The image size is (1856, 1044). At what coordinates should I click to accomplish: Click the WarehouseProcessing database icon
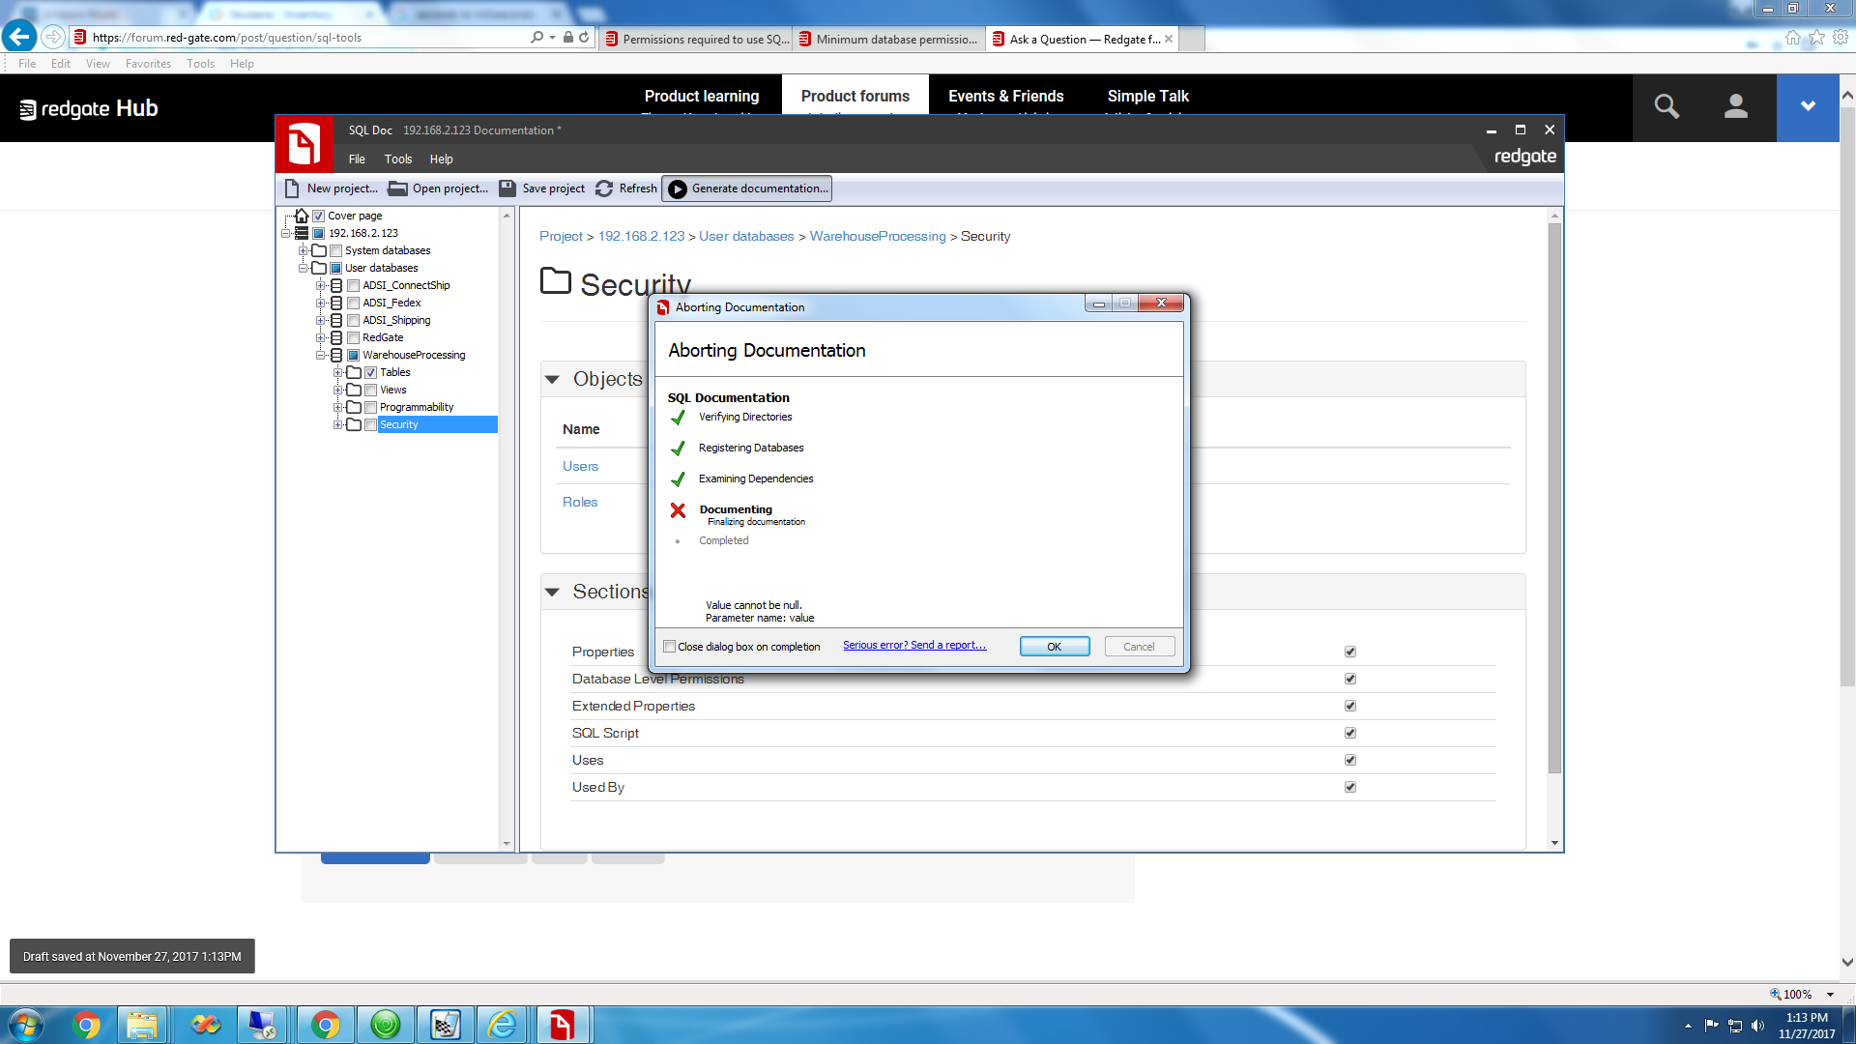[x=336, y=355]
